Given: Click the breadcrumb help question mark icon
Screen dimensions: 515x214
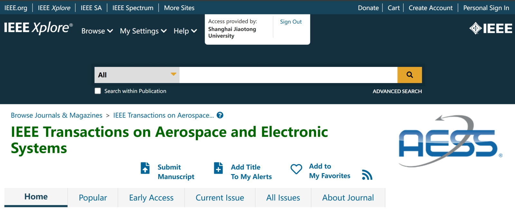Looking at the screenshot, I should (220, 115).
